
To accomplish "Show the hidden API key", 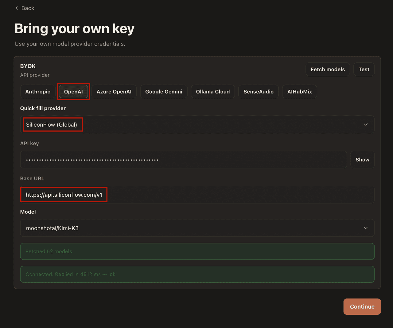I will point(362,160).
